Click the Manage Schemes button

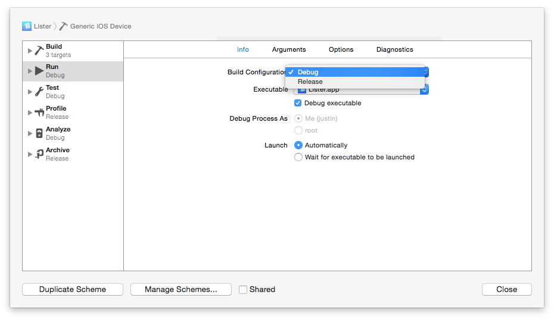coord(180,290)
